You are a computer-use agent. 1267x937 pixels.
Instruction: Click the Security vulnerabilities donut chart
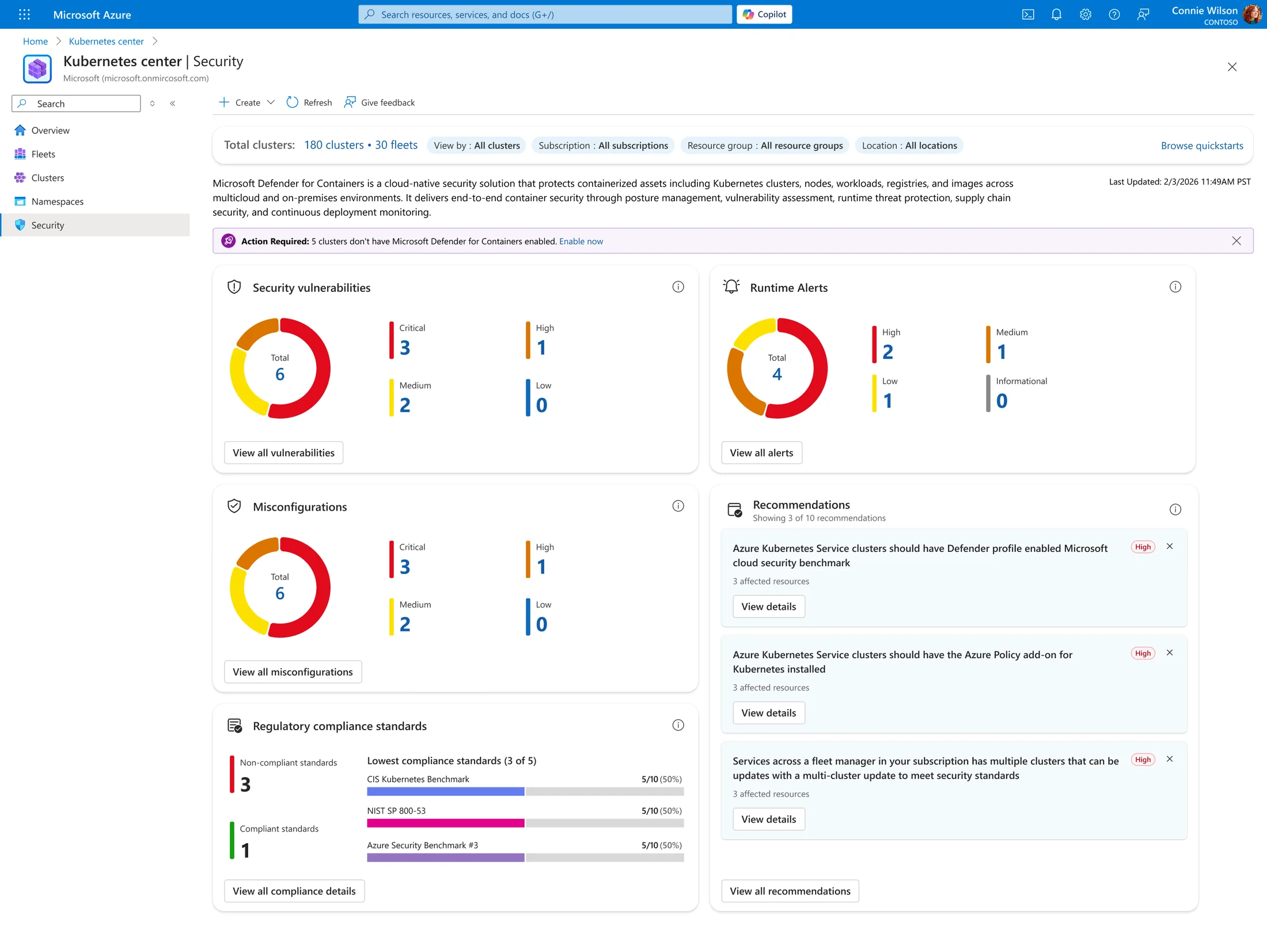280,367
